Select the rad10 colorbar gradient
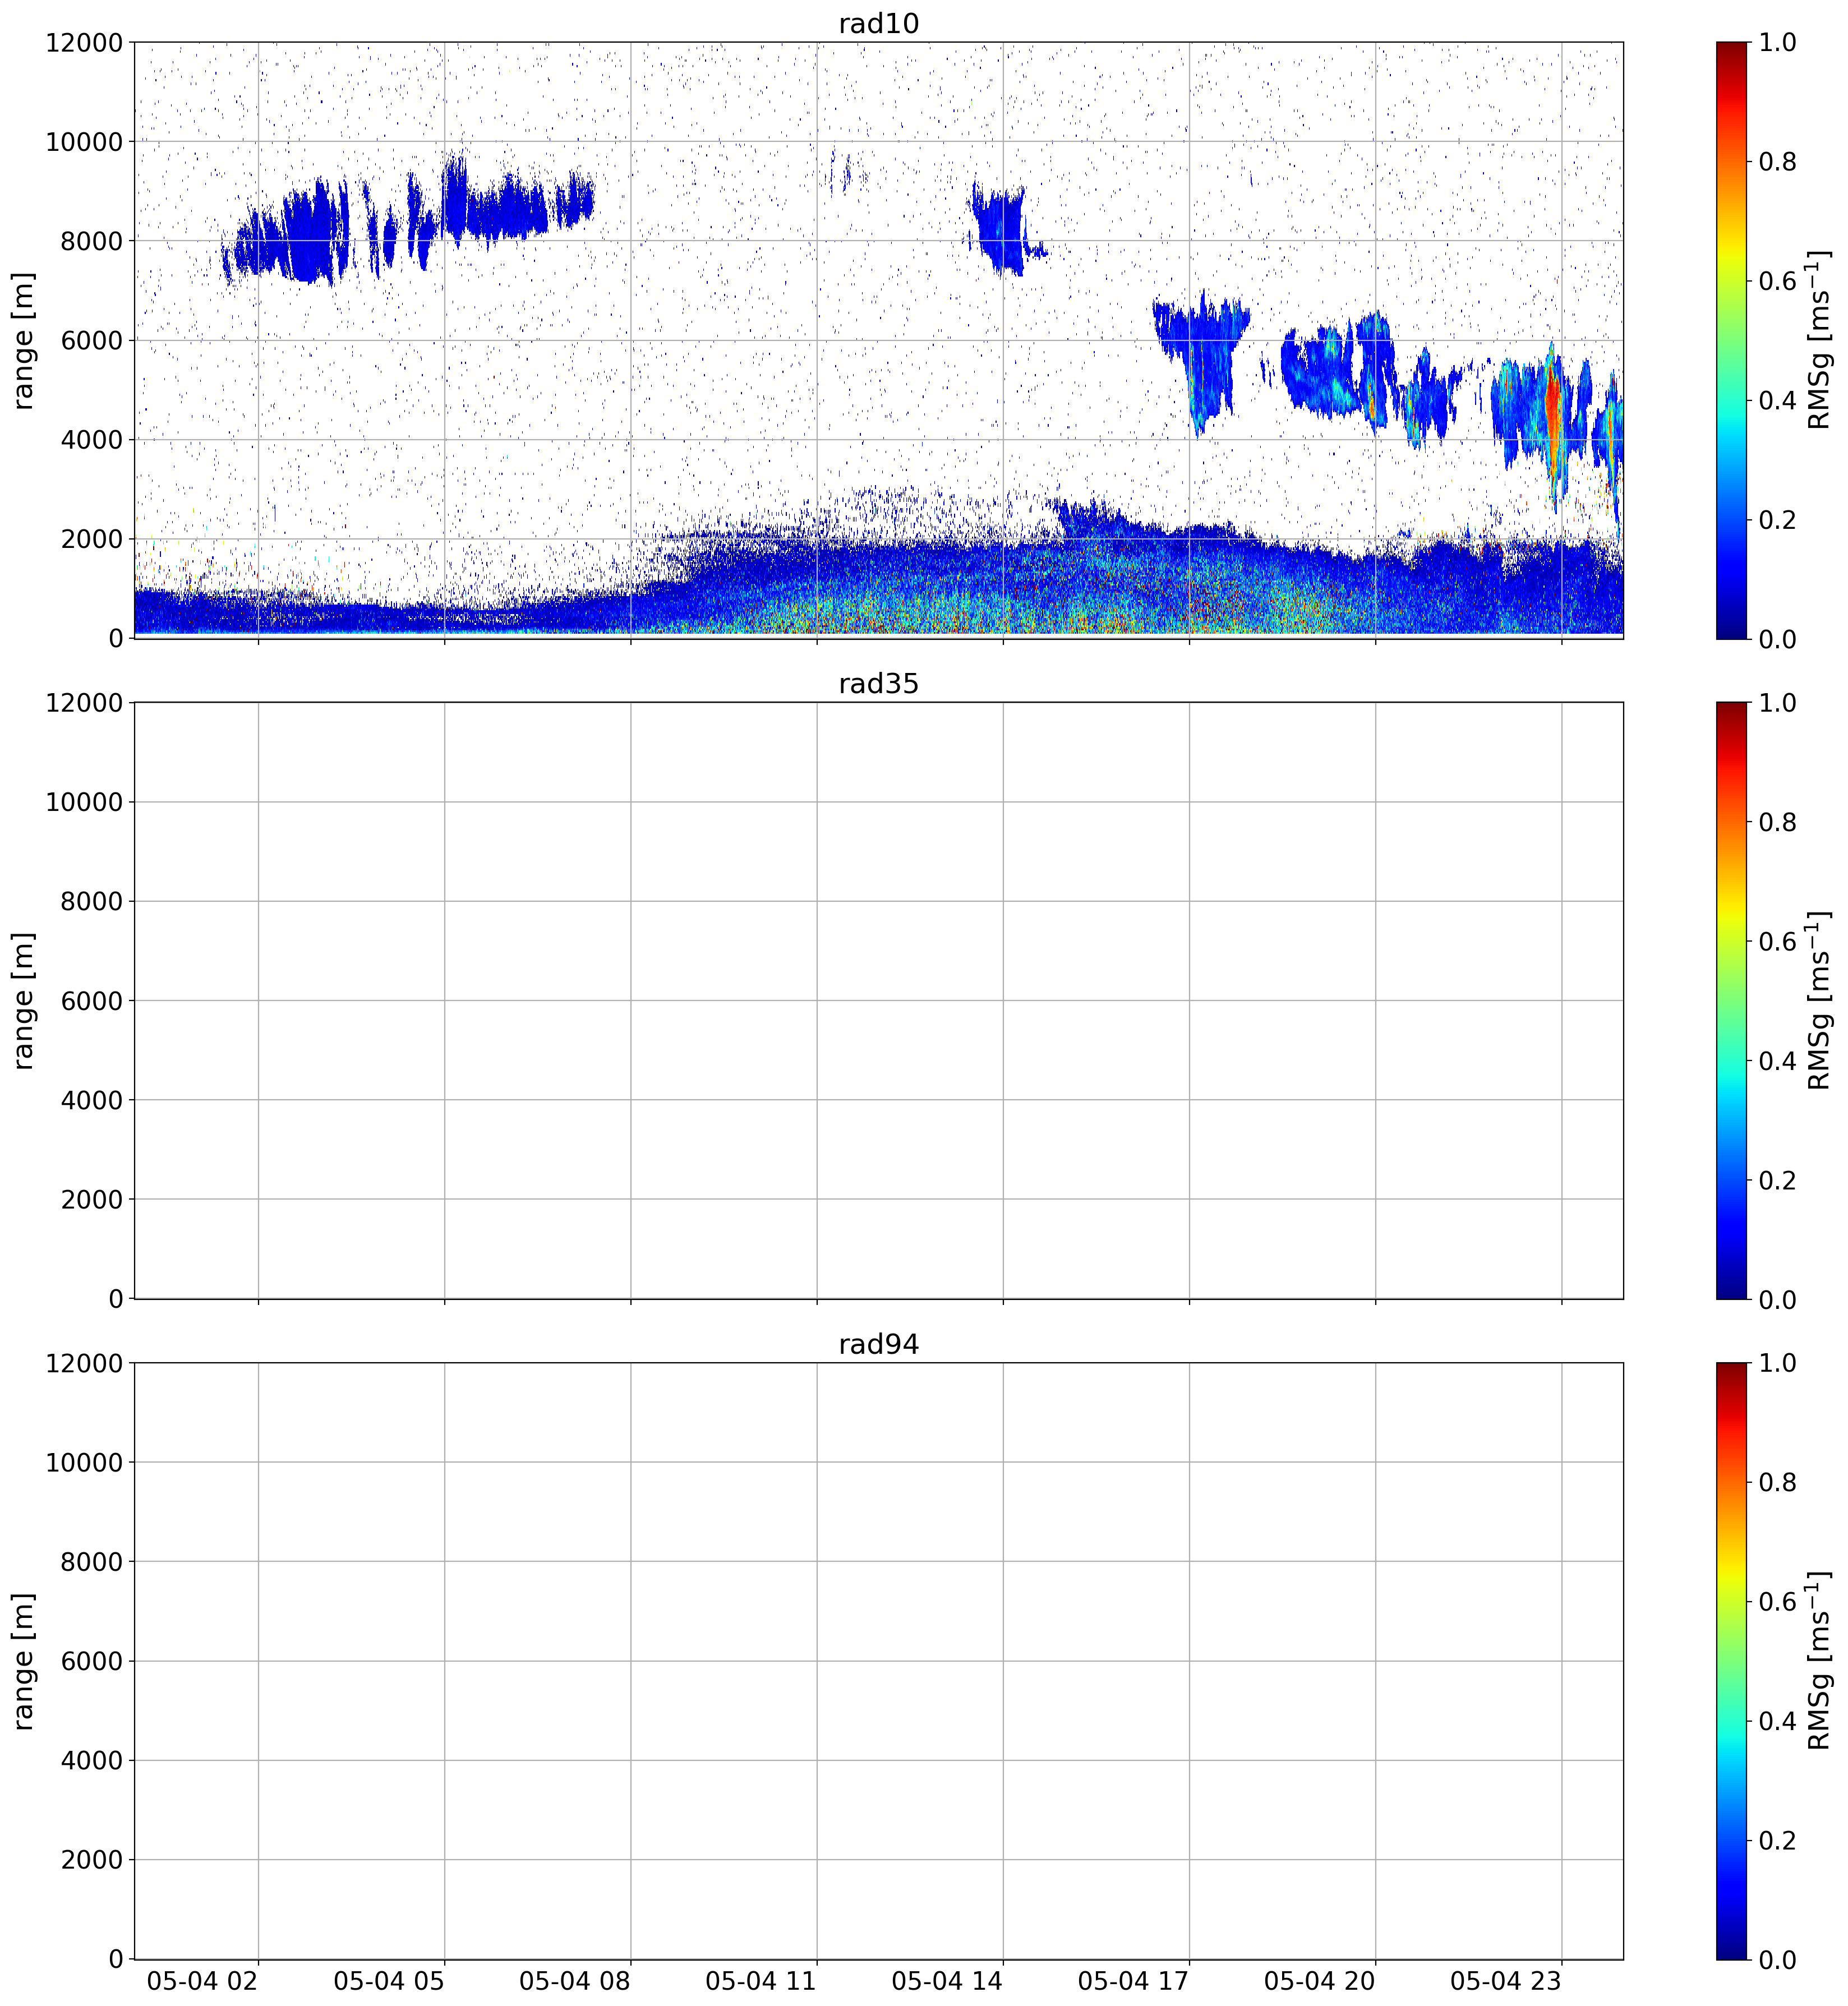 coord(1731,340)
